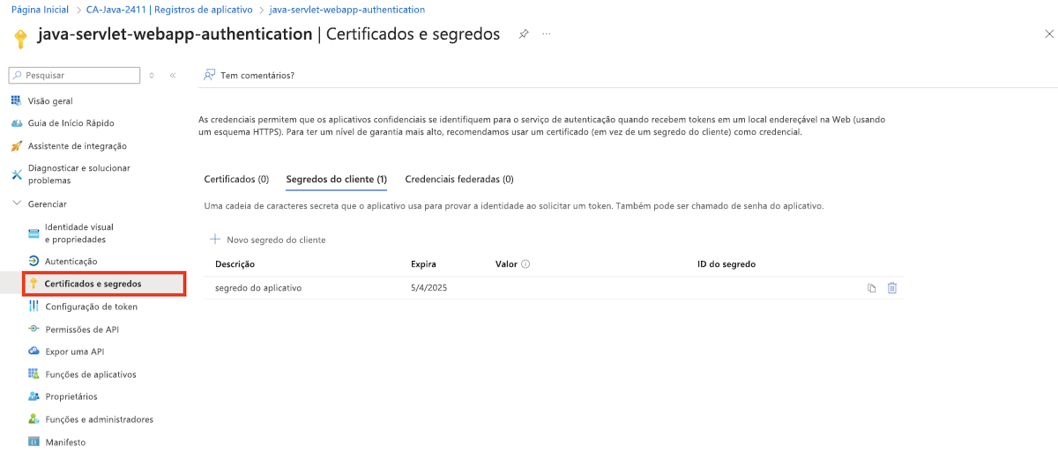This screenshot has width=1058, height=451.
Task: Open Configuração de token
Action: (x=91, y=307)
